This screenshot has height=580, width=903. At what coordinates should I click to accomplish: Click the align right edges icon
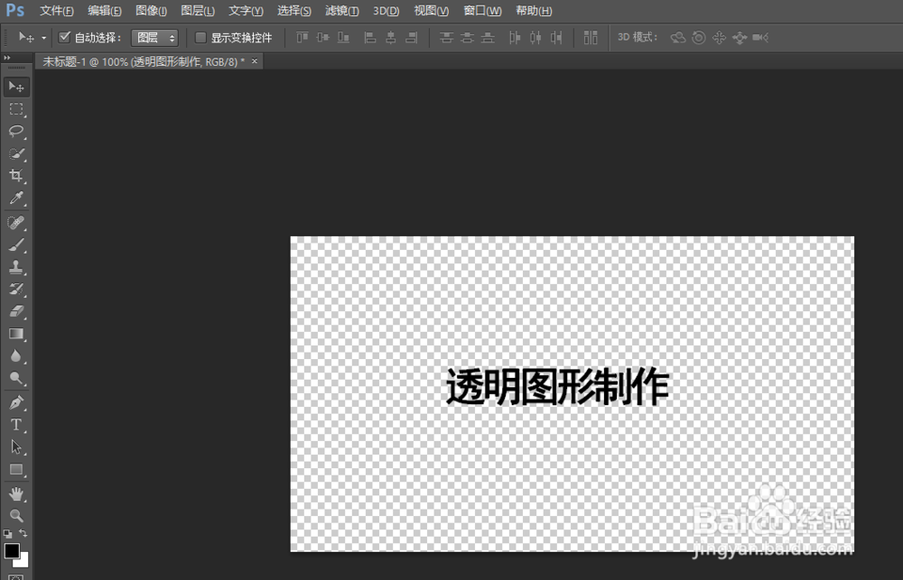point(411,37)
